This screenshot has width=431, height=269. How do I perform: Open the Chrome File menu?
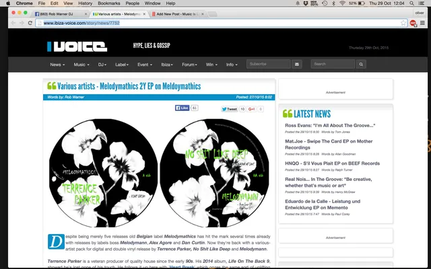(x=42, y=3)
